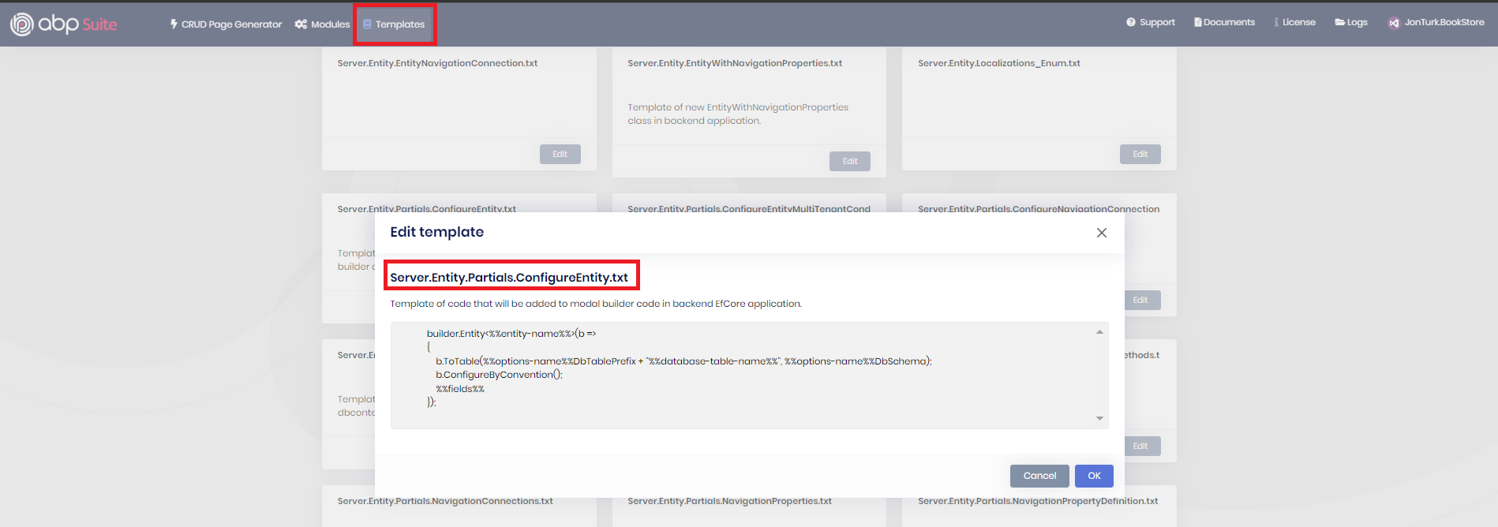The height and width of the screenshot is (527, 1498).
Task: Click the abp Suite logo
Action: click(x=63, y=24)
